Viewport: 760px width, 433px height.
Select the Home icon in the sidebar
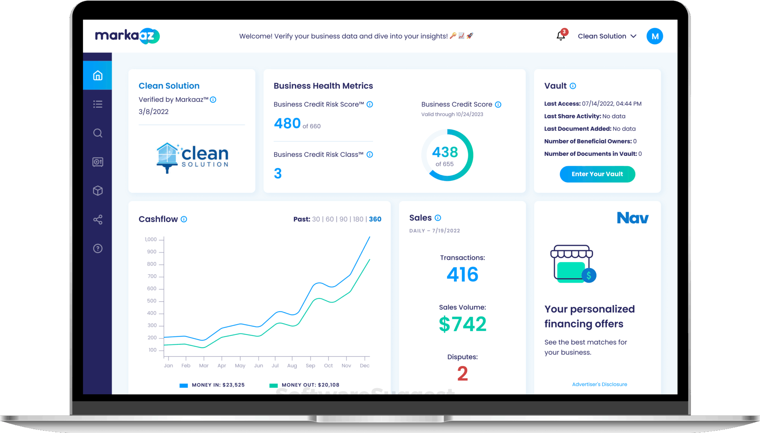(x=97, y=75)
